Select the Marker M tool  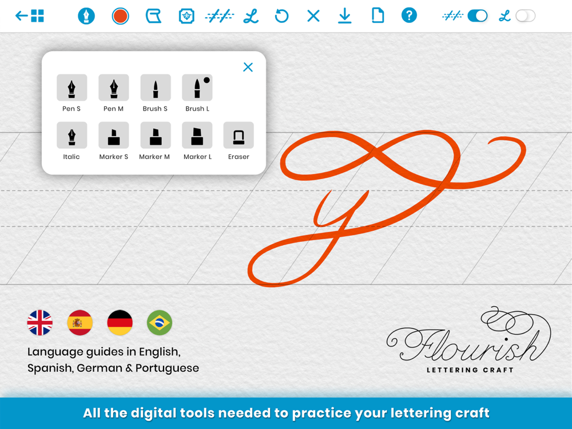[156, 136]
